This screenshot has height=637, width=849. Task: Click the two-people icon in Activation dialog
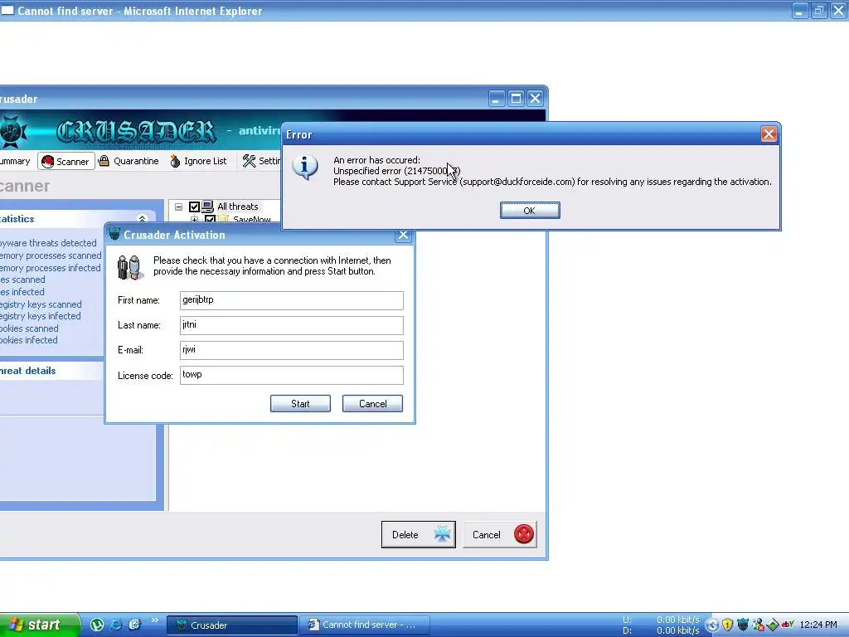tap(130, 267)
